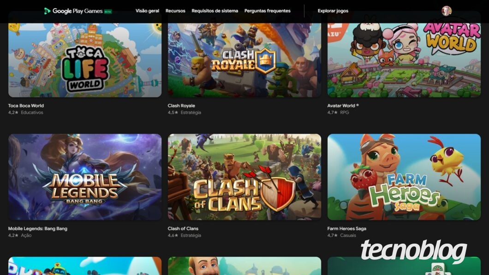Select the Recursos menu item

point(175,11)
